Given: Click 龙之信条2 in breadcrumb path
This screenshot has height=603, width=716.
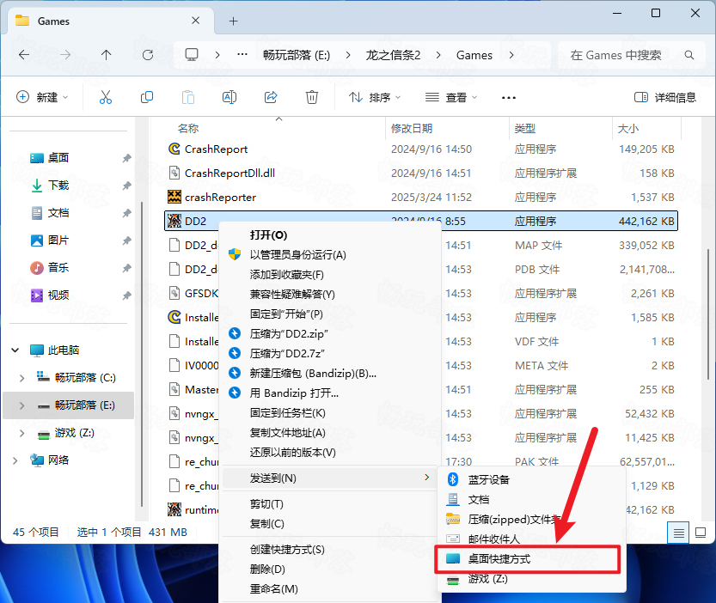Looking at the screenshot, I should (393, 55).
